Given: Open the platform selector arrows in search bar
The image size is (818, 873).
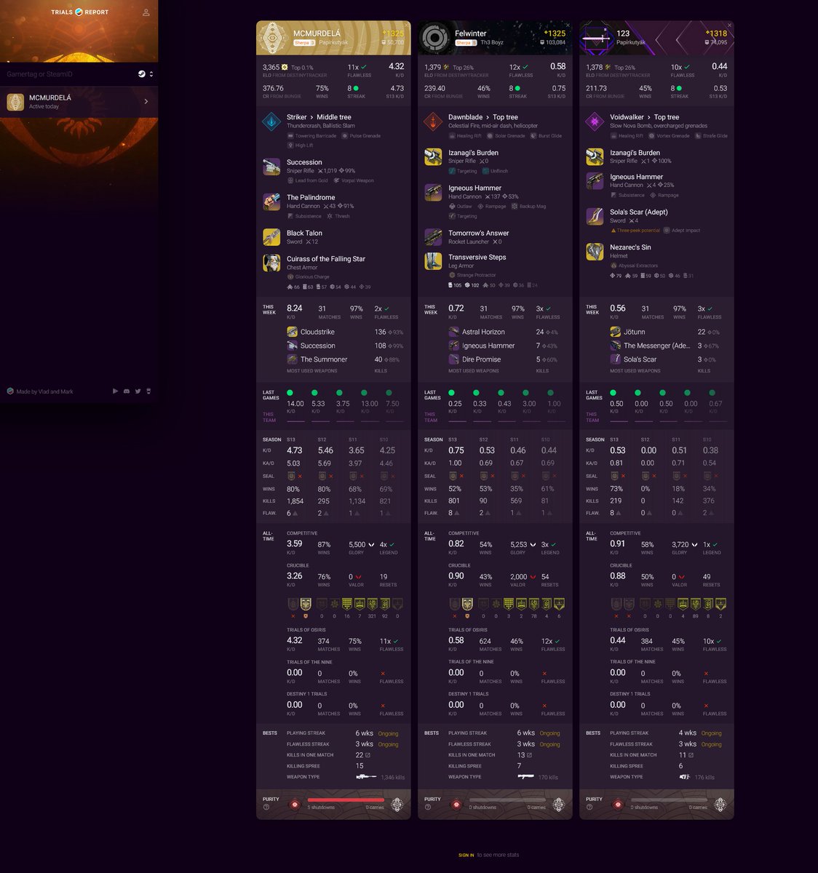Looking at the screenshot, I should [x=151, y=74].
